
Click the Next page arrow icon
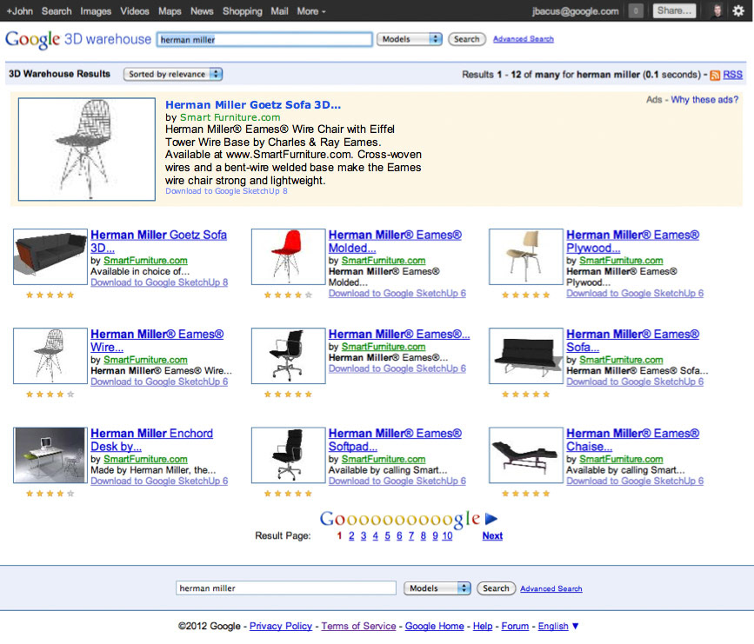coord(491,519)
